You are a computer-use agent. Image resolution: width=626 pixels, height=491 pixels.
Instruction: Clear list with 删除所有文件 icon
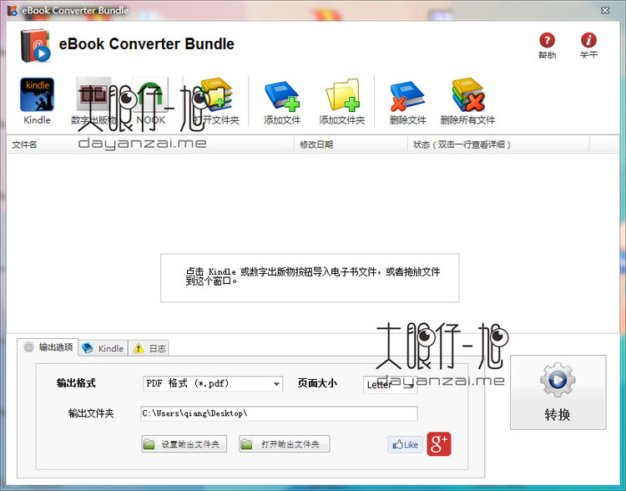[467, 96]
